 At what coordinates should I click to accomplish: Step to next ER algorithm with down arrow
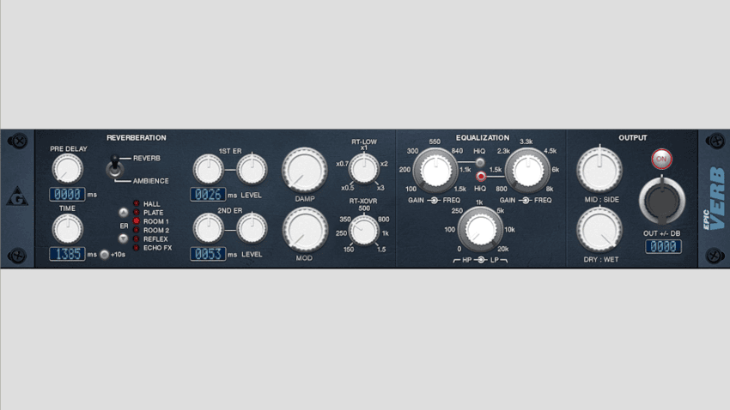point(124,238)
